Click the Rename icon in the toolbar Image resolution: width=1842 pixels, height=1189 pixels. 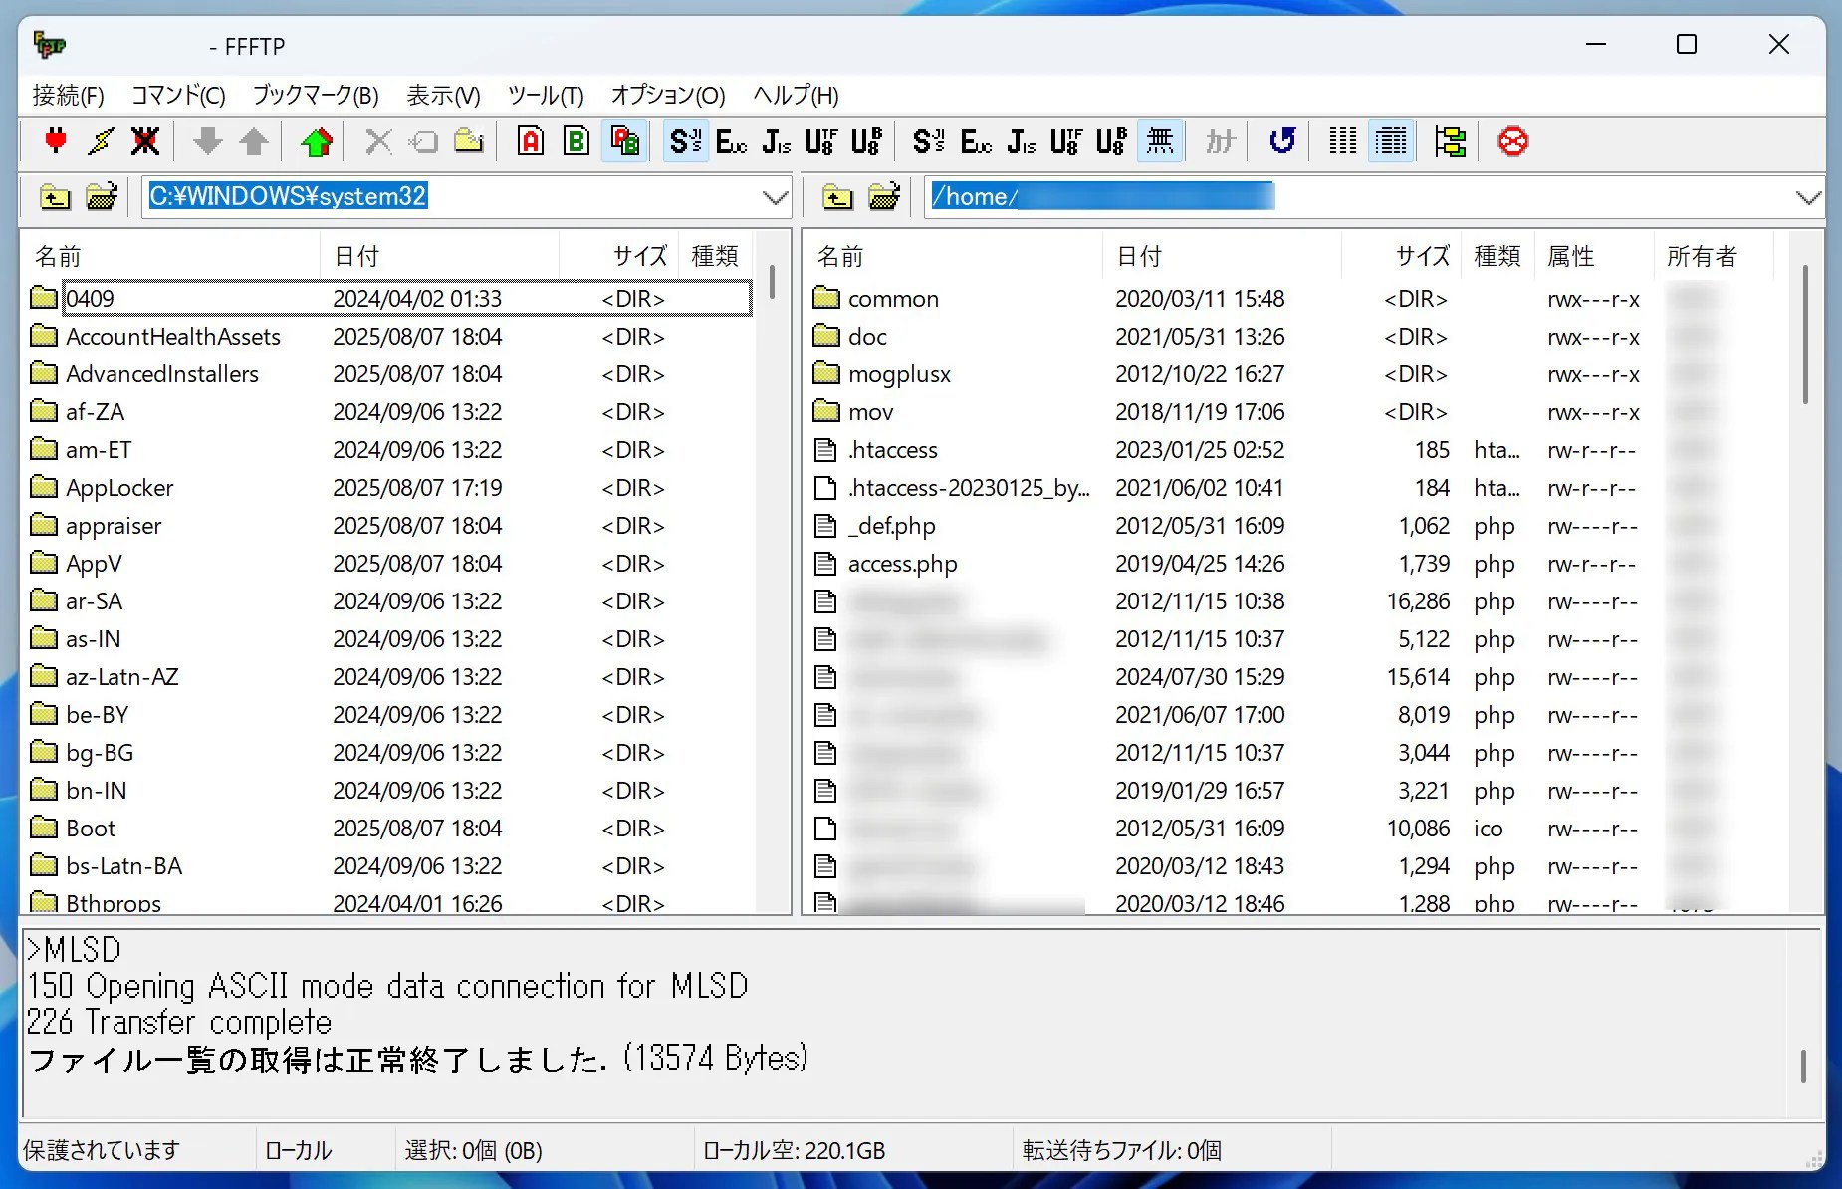coord(423,141)
